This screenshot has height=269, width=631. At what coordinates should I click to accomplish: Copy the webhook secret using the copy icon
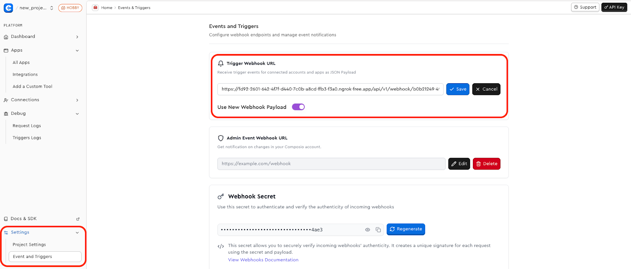pos(378,230)
